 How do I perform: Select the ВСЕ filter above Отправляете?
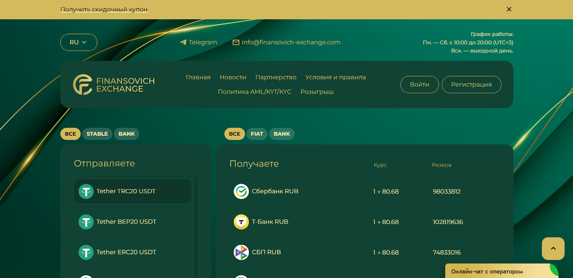tap(71, 134)
